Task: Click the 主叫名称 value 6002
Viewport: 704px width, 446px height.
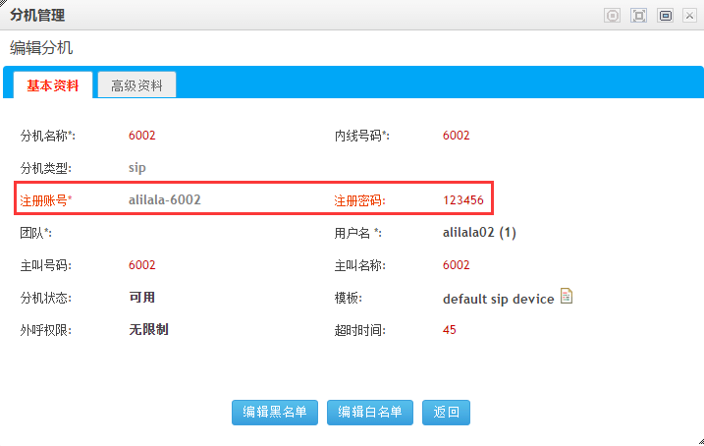Action: [x=457, y=265]
